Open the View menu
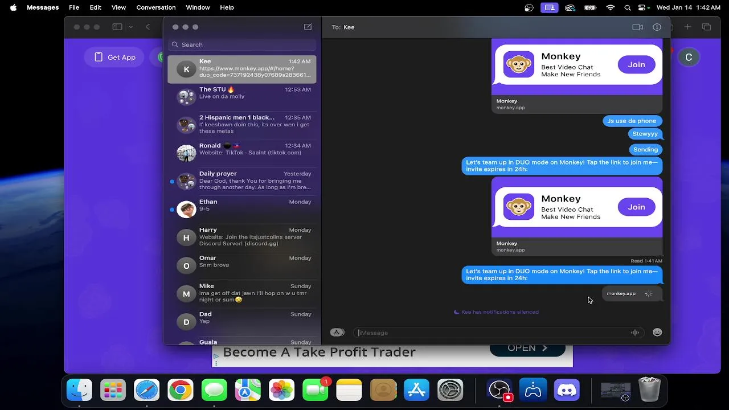This screenshot has width=729, height=410. tap(118, 7)
